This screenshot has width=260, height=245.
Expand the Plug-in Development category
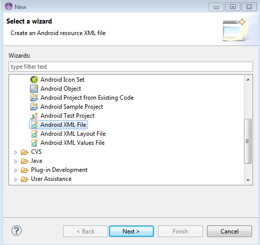point(15,170)
